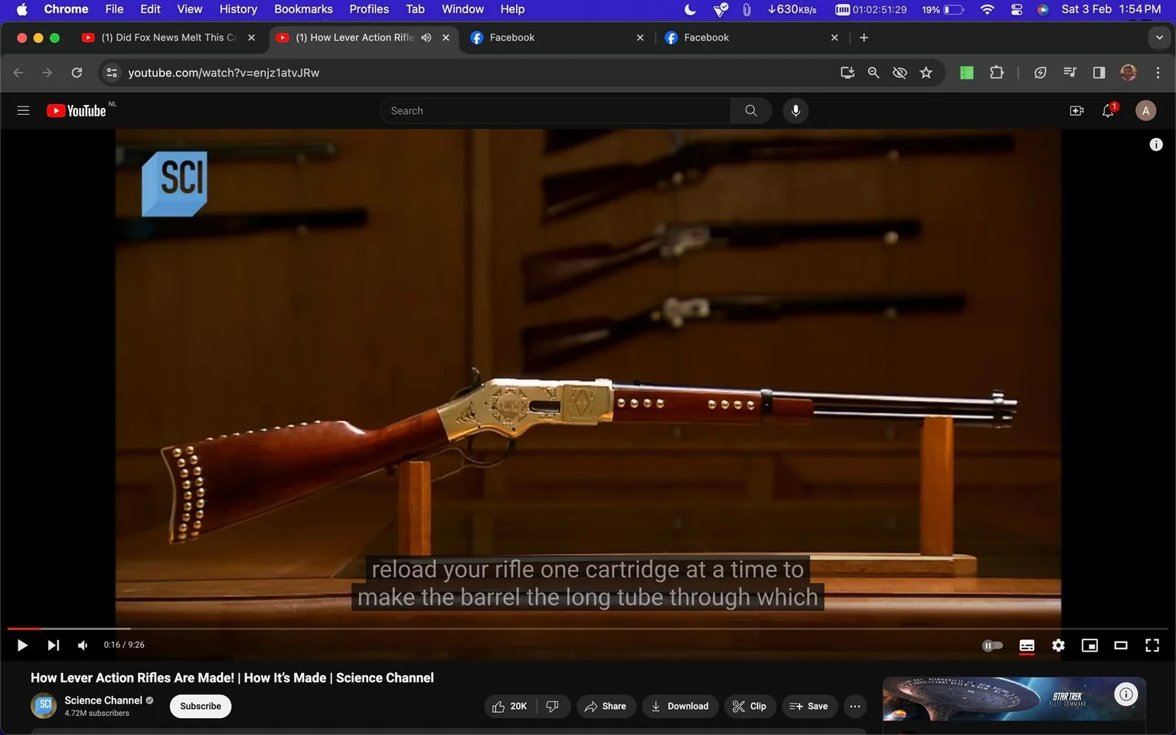Mute the video volume
Screen dimensions: 1176x735
click(83, 645)
